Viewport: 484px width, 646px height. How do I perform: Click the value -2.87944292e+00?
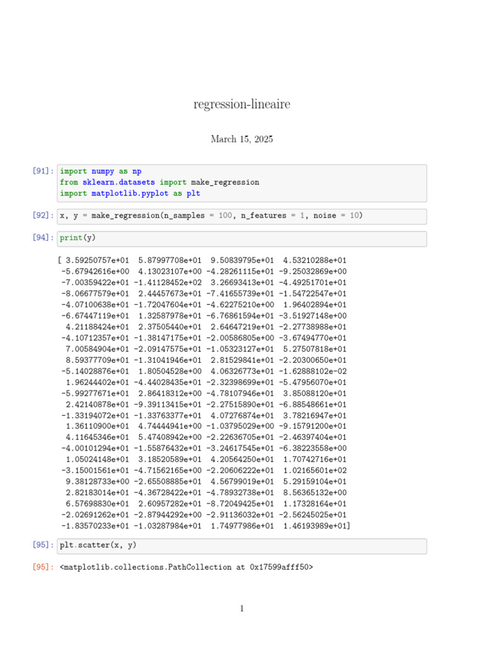[168, 515]
